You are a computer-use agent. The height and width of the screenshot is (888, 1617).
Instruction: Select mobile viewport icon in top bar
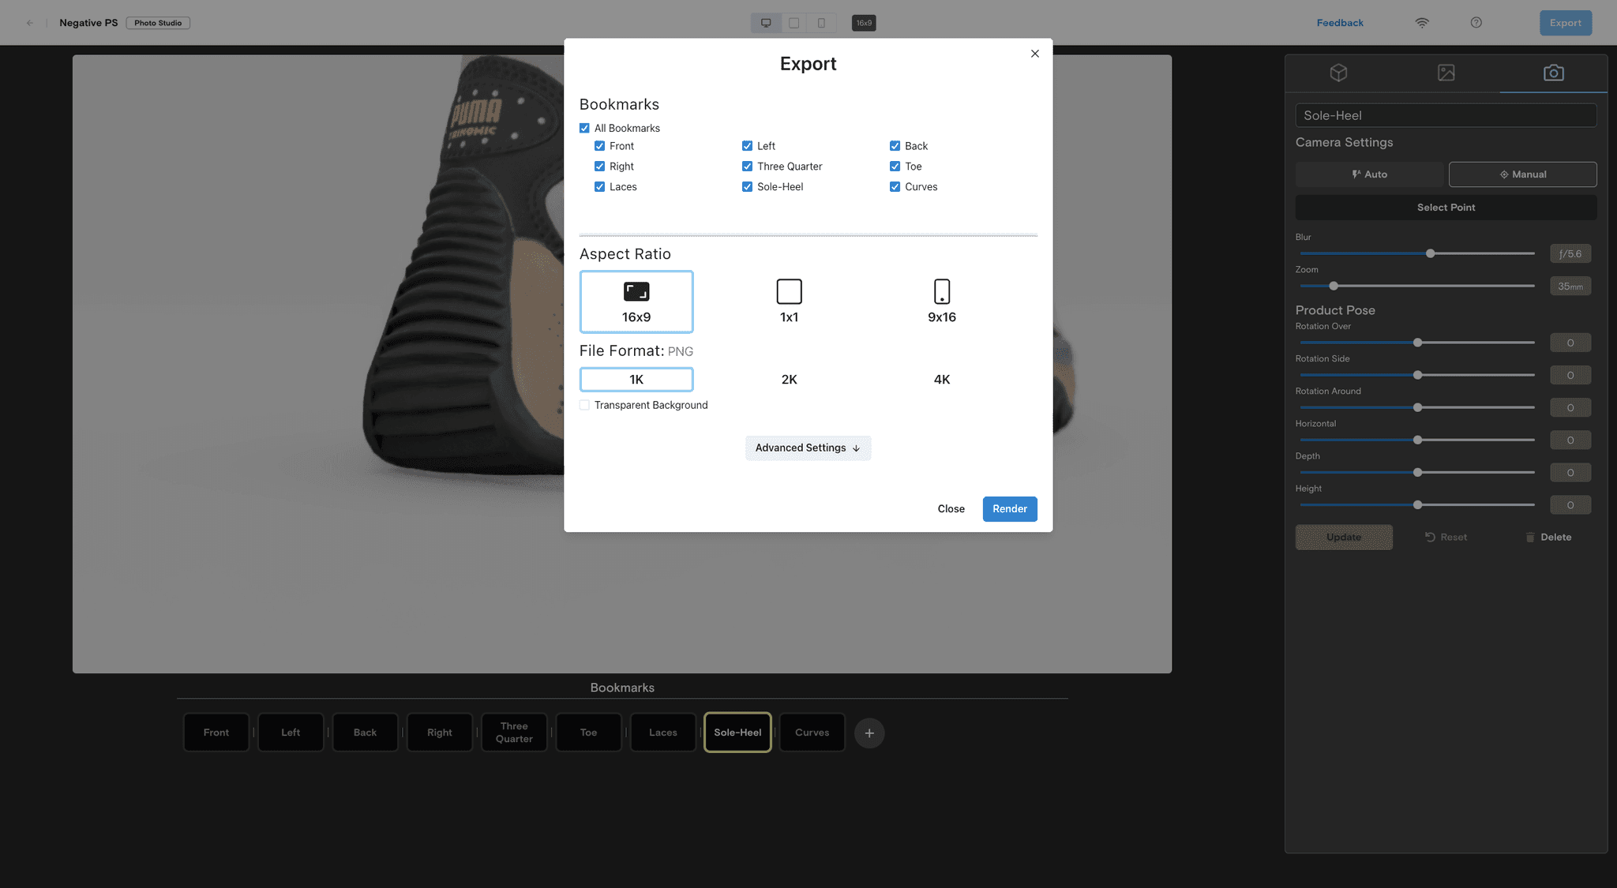(821, 23)
